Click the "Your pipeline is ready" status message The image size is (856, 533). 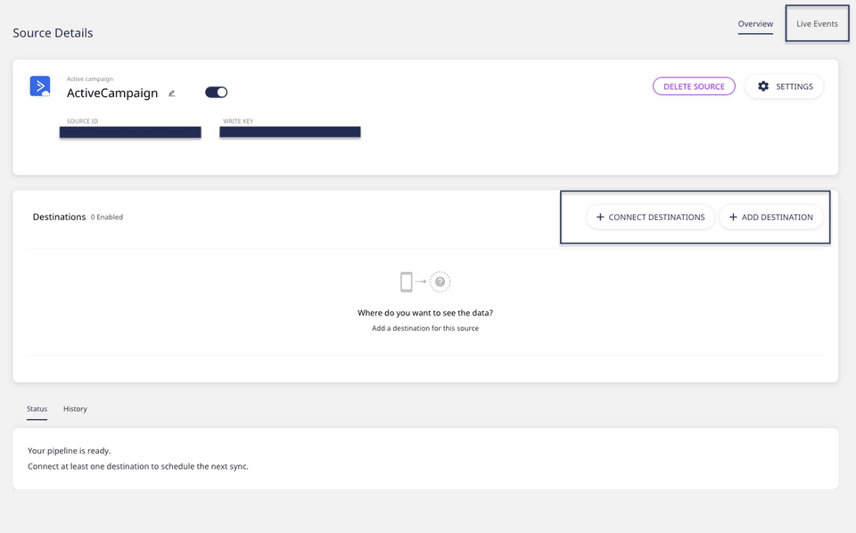70,451
